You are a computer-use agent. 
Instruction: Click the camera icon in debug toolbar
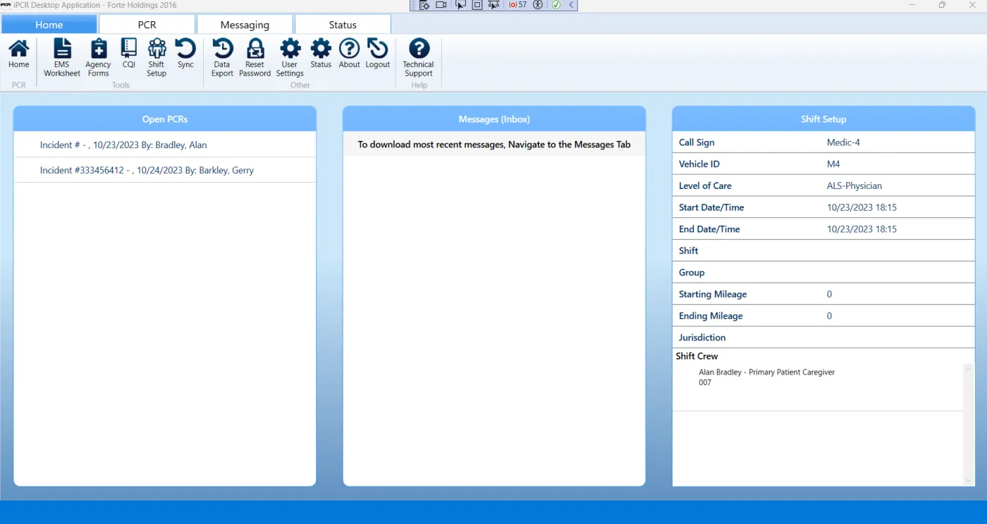441,5
